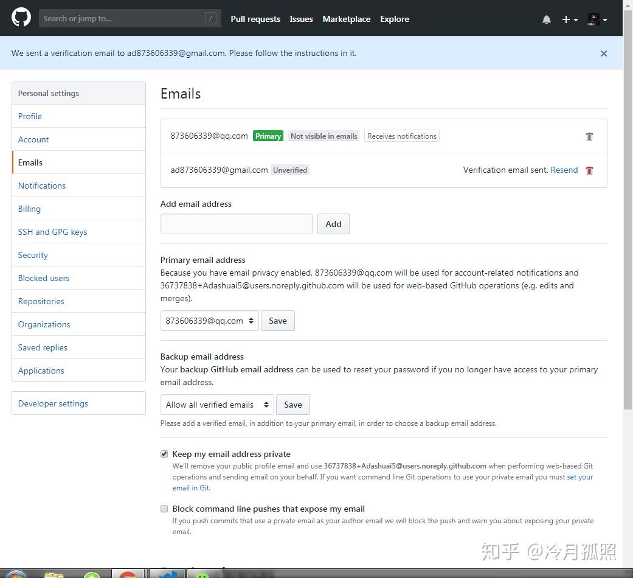Open Billing settings

point(78,209)
